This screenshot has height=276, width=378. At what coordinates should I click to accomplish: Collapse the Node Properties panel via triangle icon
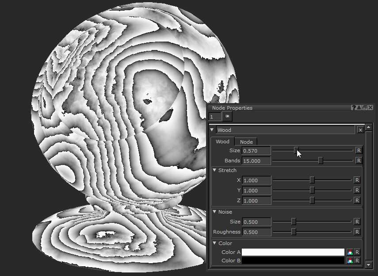coord(359,107)
